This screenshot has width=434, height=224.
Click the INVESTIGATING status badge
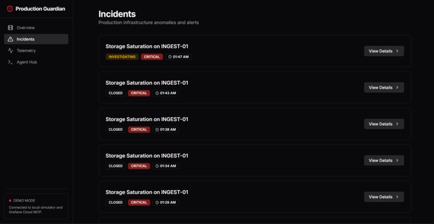122,57
